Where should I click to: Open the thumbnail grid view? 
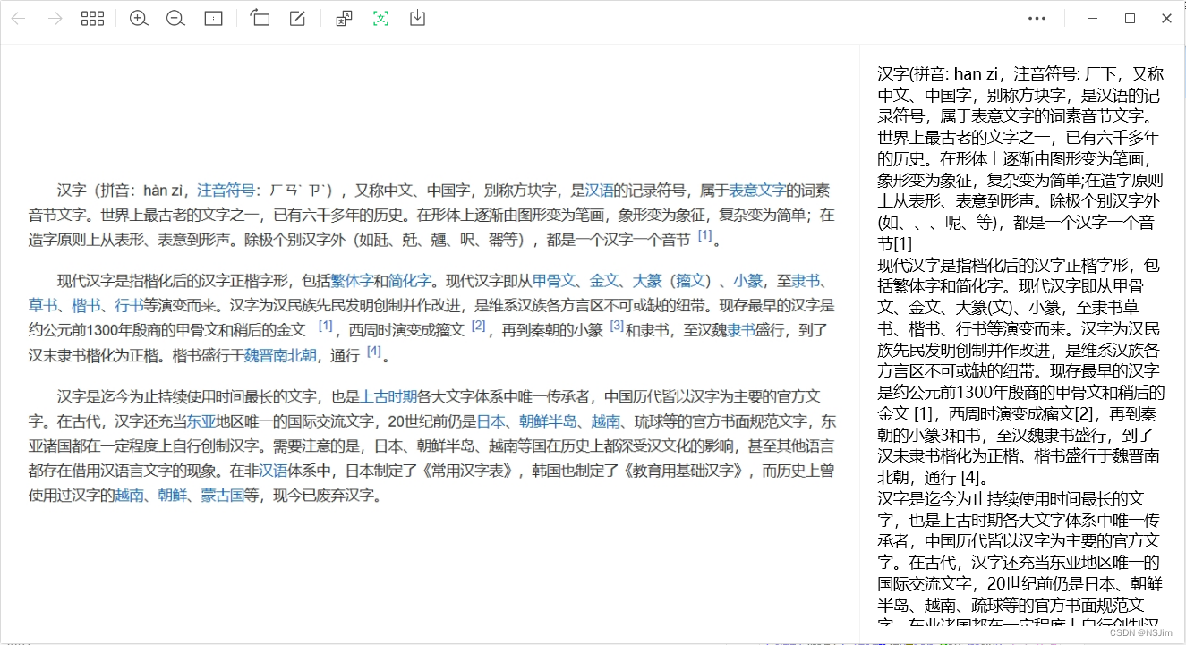point(92,18)
